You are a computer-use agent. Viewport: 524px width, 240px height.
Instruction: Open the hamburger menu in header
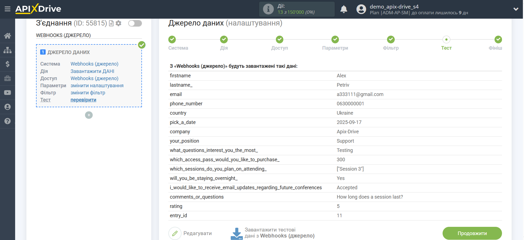pyautogui.click(x=7, y=9)
